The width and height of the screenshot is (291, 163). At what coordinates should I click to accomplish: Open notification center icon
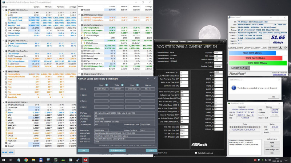pos(286,160)
